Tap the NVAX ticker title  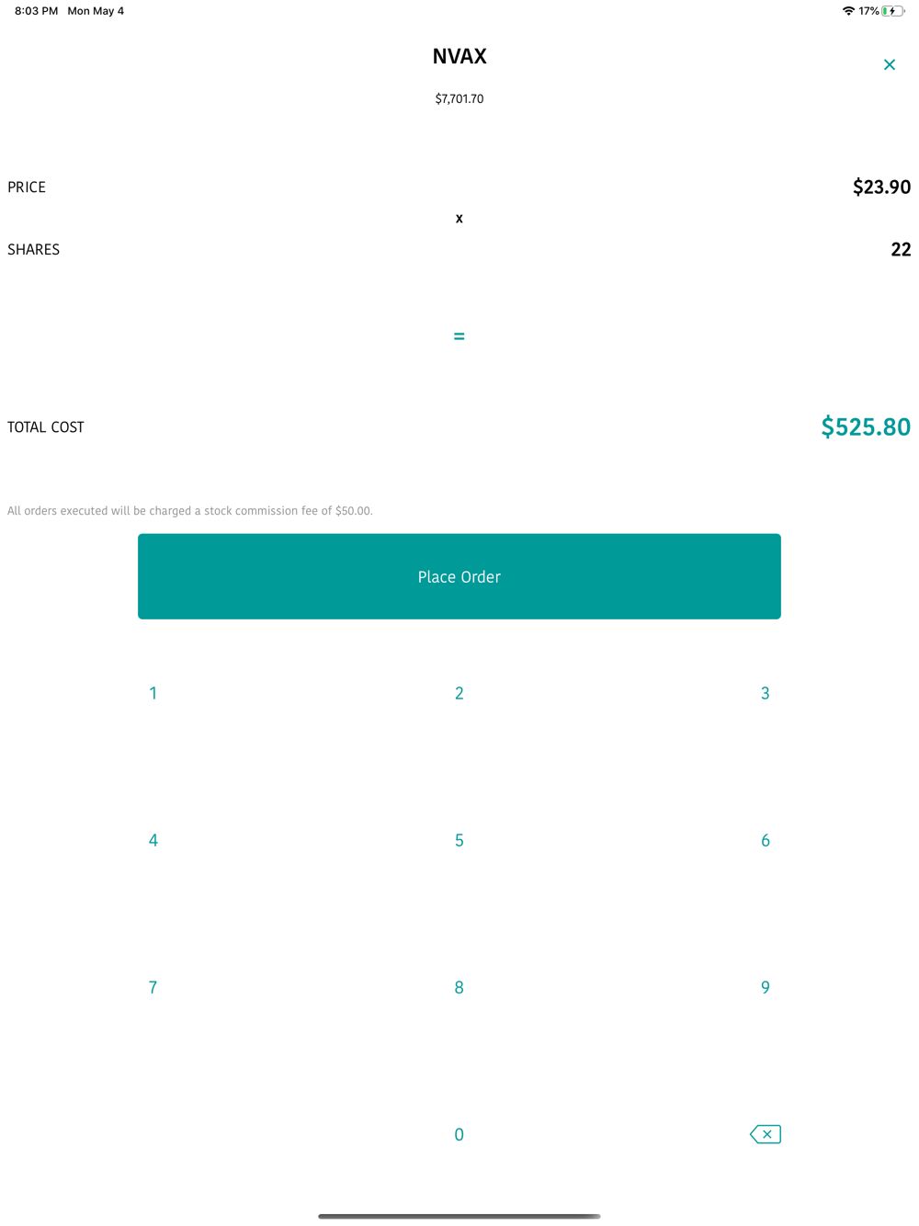point(459,57)
